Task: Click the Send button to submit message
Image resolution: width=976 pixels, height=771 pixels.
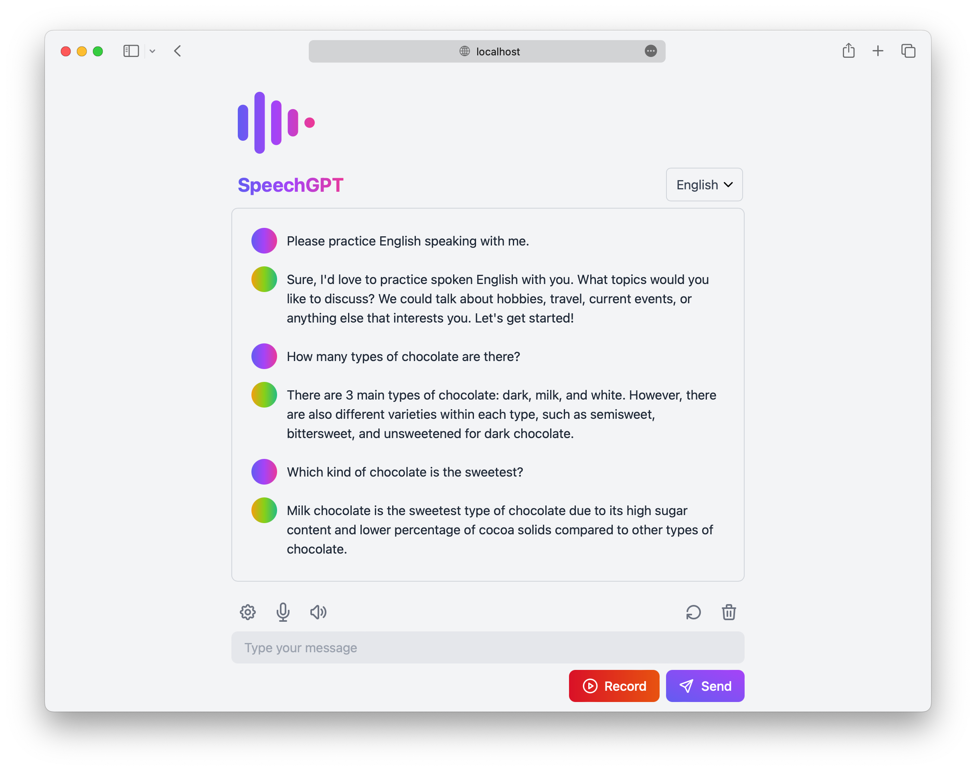Action: point(703,686)
